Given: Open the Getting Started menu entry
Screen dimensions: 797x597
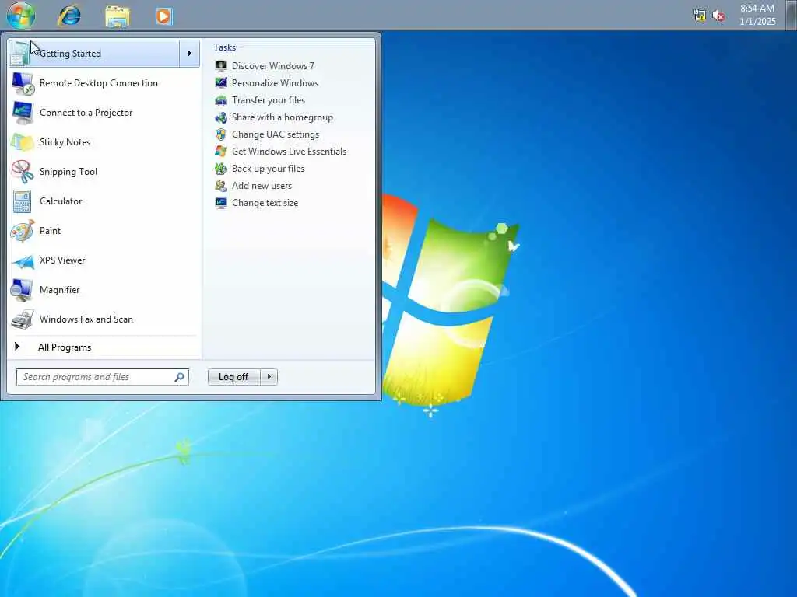Looking at the screenshot, I should 94,54.
